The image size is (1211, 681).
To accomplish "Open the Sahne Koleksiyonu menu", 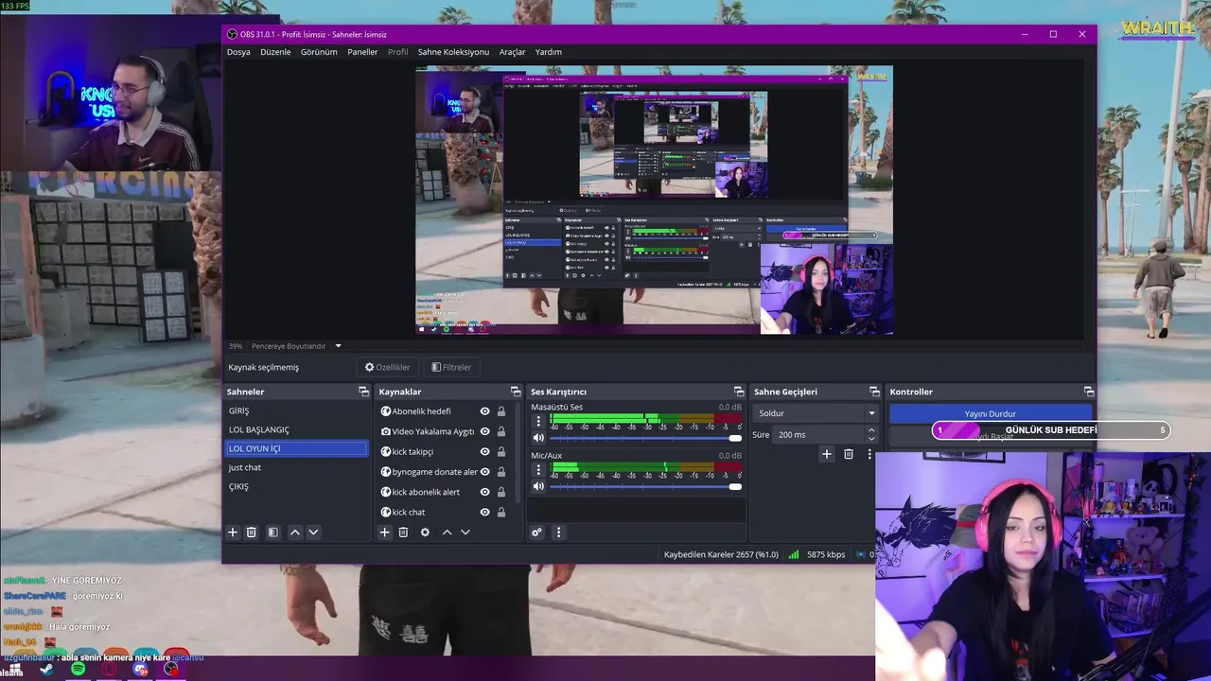I will point(453,52).
